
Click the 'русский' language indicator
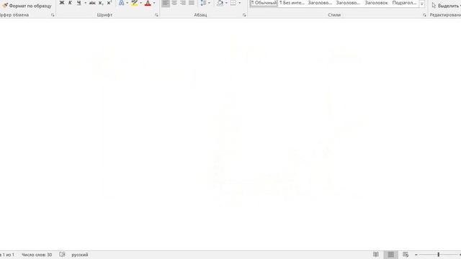[x=80, y=255]
